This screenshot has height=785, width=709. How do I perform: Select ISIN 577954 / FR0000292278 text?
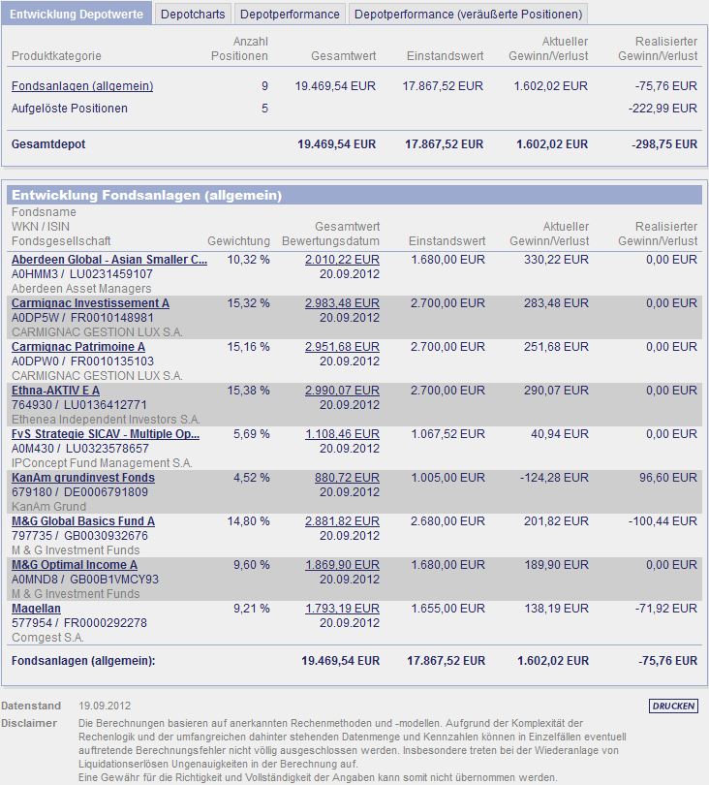[79, 623]
